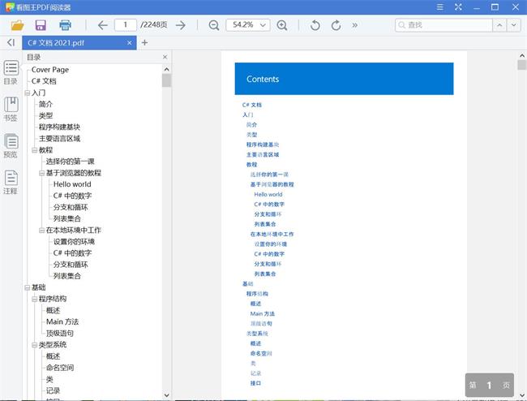Print the PDF document
The height and width of the screenshot is (401, 527).
pyautogui.click(x=65, y=25)
